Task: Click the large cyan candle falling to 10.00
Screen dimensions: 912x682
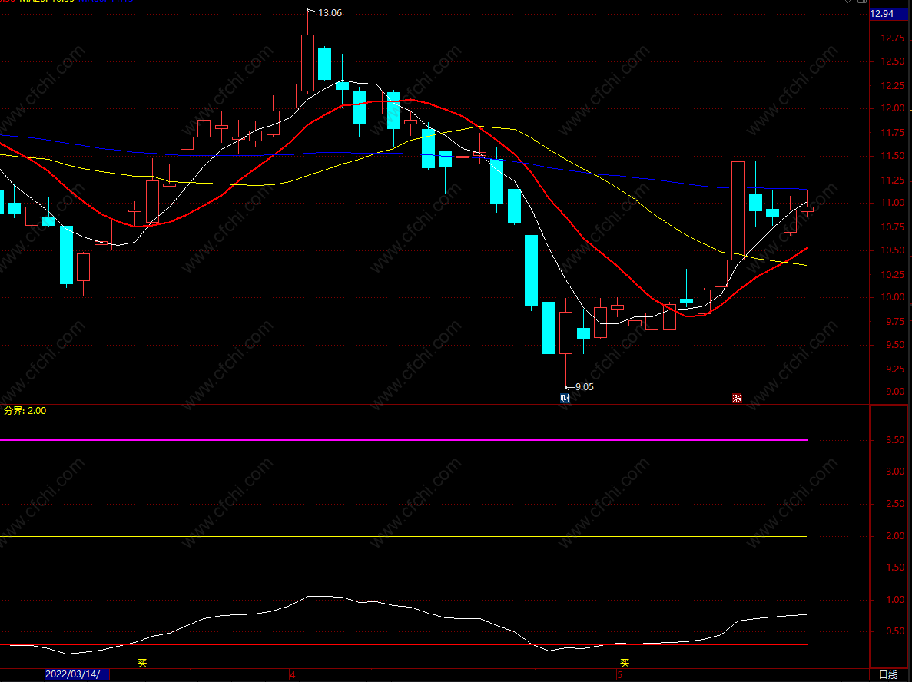Action: [x=531, y=270]
